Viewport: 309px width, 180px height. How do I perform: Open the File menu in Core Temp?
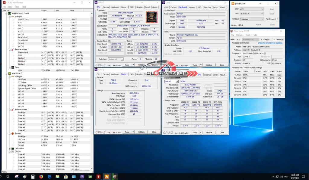(x=232, y=35)
